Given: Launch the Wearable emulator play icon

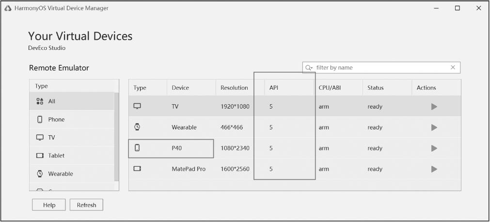Looking at the screenshot, I should [434, 127].
